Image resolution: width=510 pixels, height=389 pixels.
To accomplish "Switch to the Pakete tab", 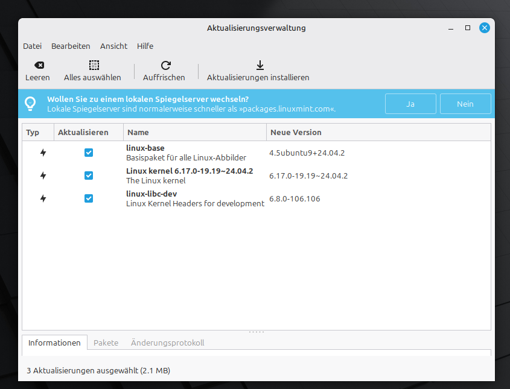I will (x=106, y=343).
